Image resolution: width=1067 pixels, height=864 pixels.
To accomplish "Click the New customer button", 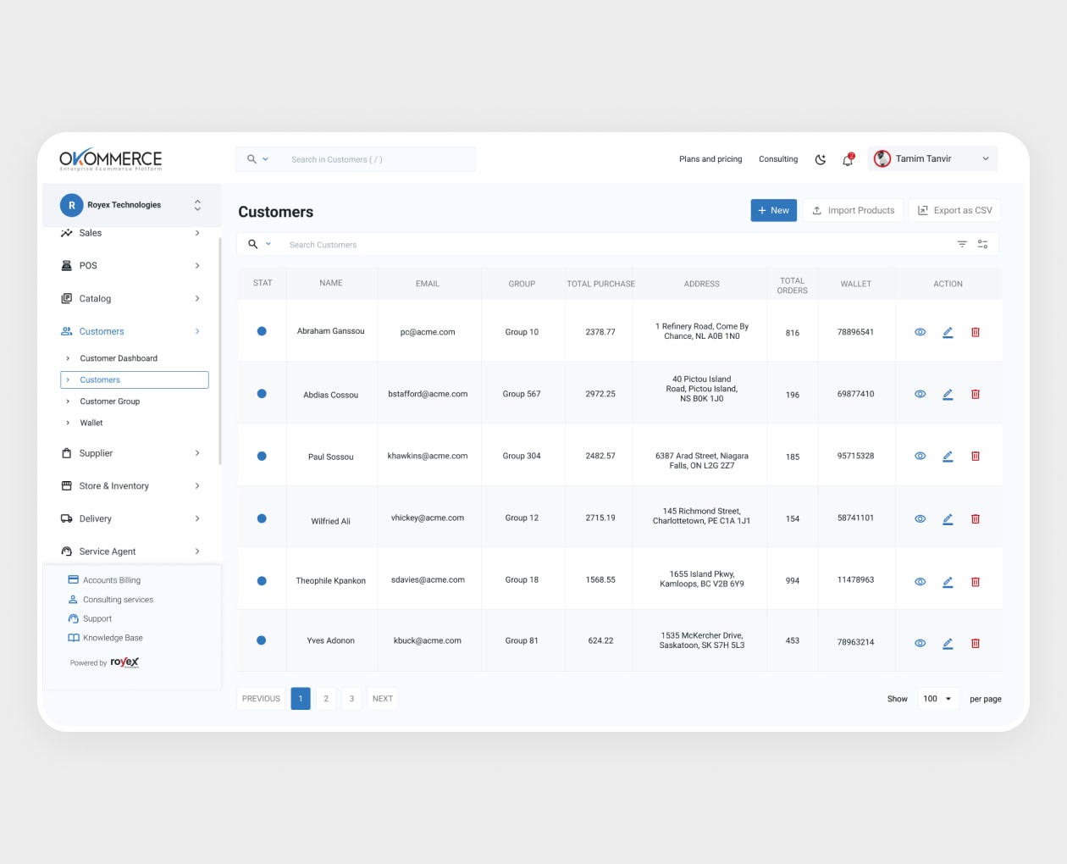I will tap(773, 210).
